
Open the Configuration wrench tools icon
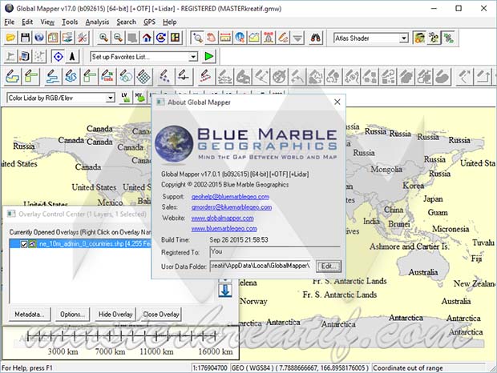pyautogui.click(x=83, y=38)
